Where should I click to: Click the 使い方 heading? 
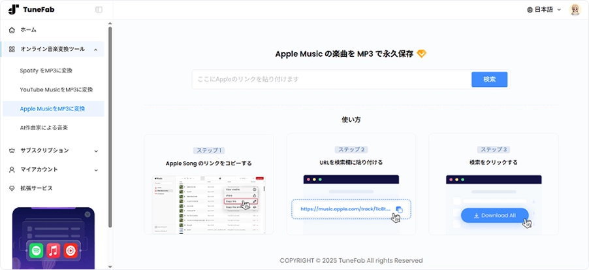point(351,120)
